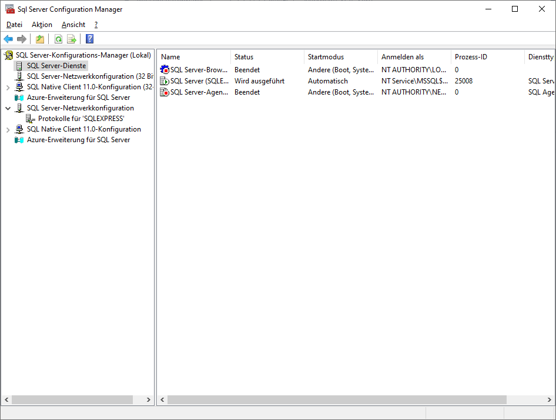Click the blue Back arrow in toolbar
Viewport: 556px width, 420px height.
(8, 39)
